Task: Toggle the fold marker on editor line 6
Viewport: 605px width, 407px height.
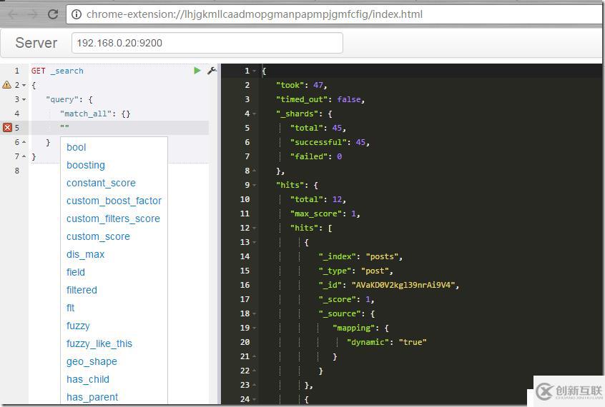Action: 24,142
